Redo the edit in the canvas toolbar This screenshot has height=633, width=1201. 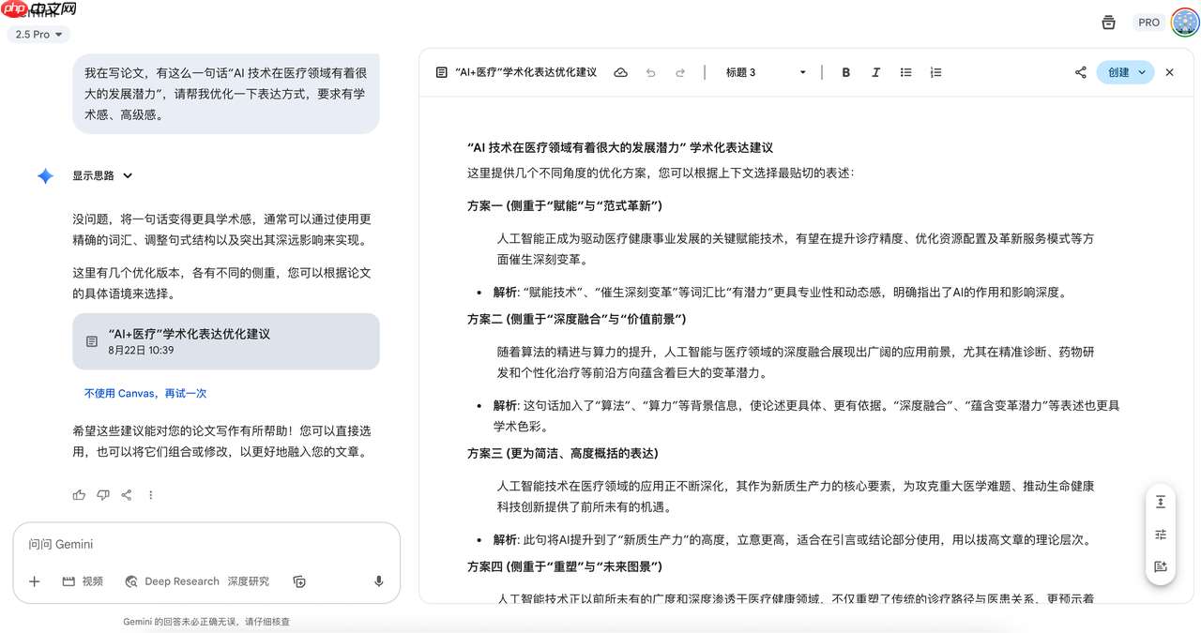tap(680, 72)
